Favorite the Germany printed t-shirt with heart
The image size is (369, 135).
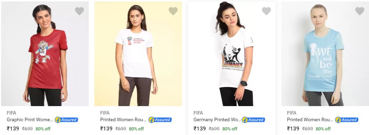coord(266,11)
